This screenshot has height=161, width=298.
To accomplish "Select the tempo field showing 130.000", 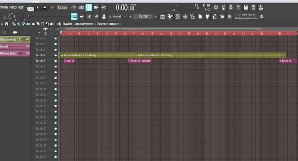I will pos(62,7).
